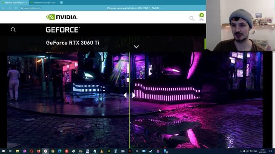Open the site search magnifier in the white header
The width and height of the screenshot is (275, 154).
pyautogui.click(x=192, y=18)
